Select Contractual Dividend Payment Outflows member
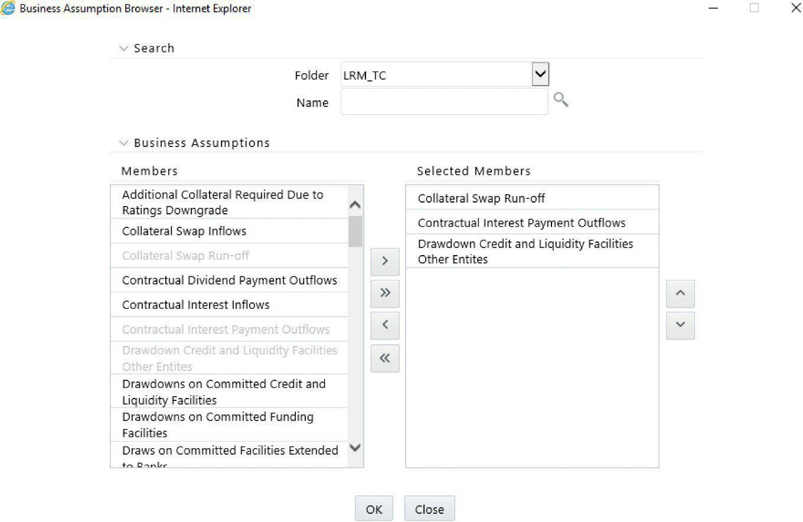This screenshot has height=522, width=803. [x=229, y=280]
